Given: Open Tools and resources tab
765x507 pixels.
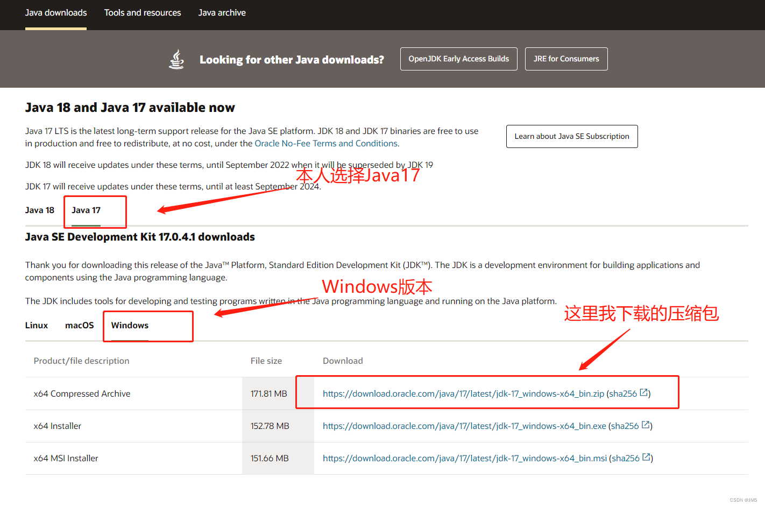Looking at the screenshot, I should tap(143, 13).
